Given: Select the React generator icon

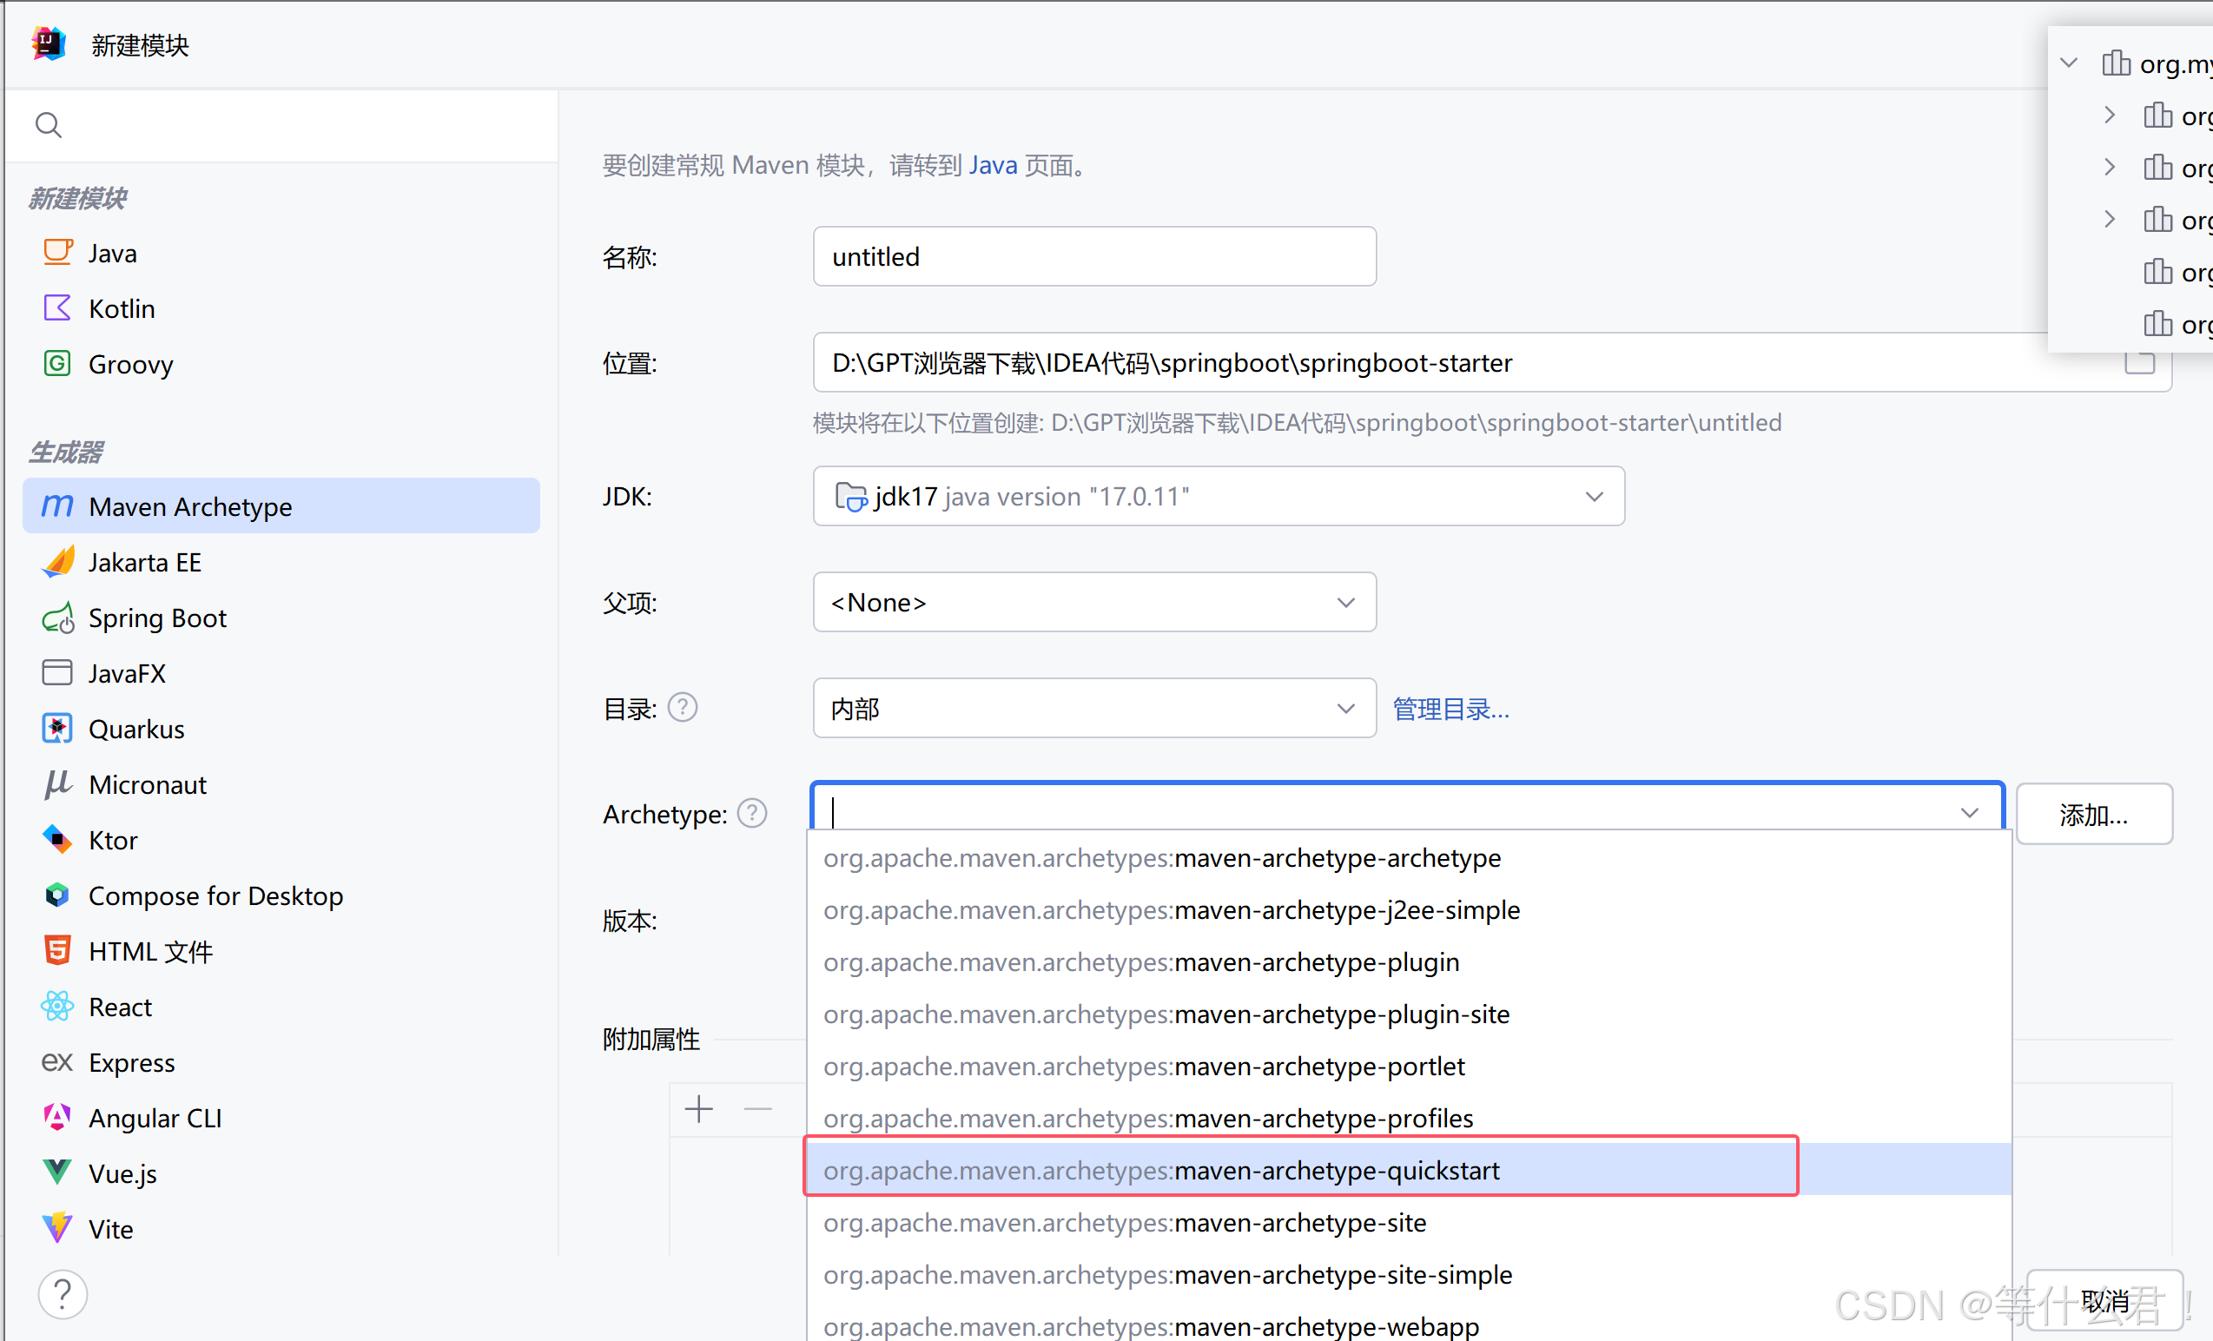Looking at the screenshot, I should click(57, 1006).
